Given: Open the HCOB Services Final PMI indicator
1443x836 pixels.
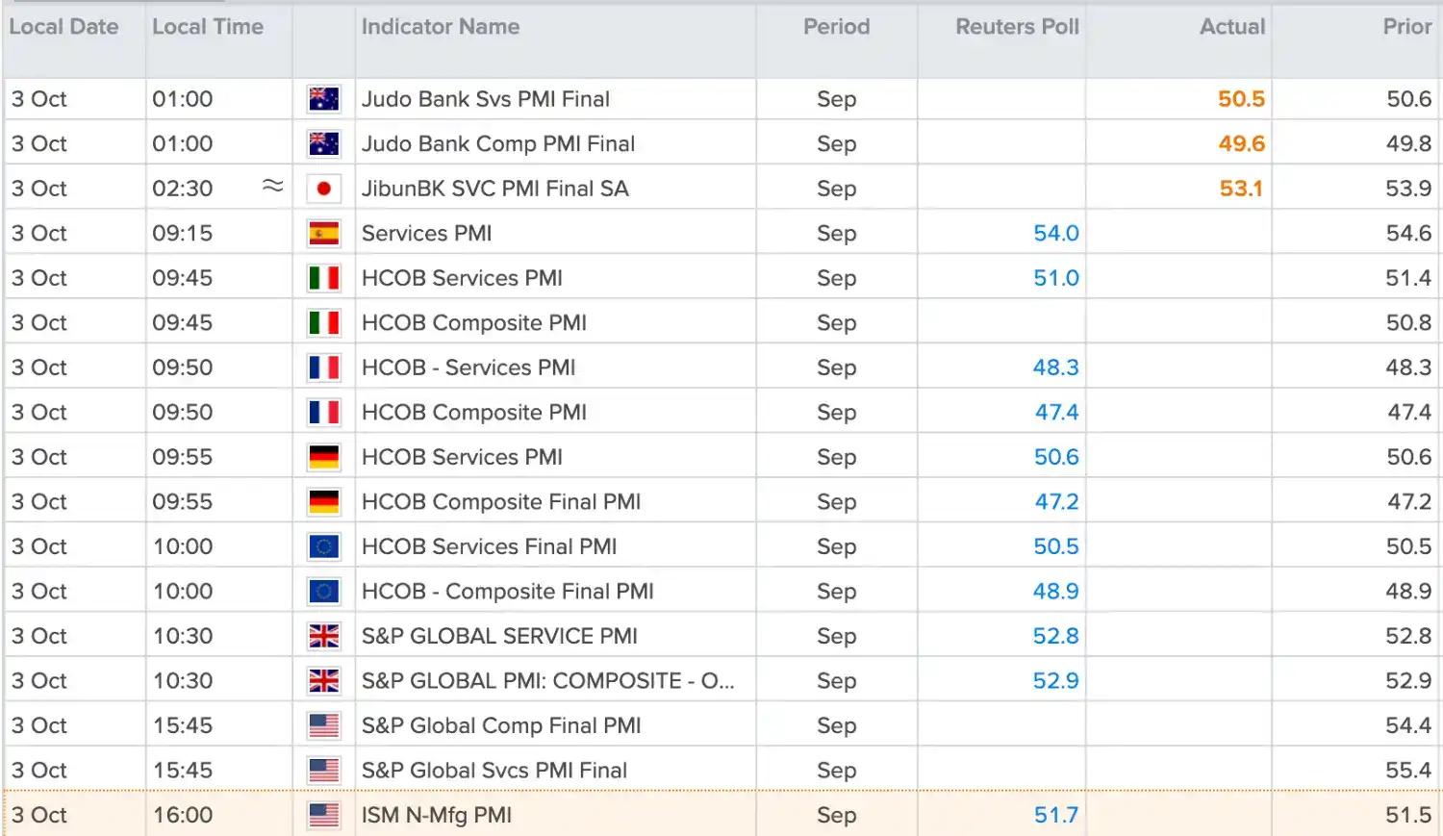Looking at the screenshot, I should (x=490, y=546).
